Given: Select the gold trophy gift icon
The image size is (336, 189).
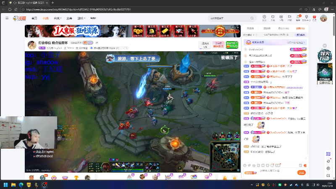Looking at the screenshot, I should pos(76,177).
